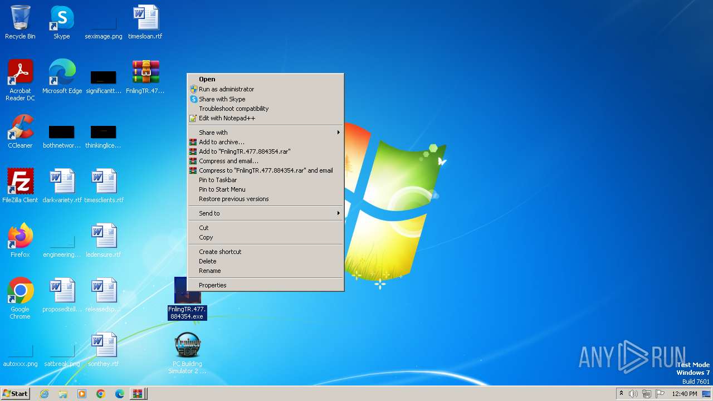Select the CCleaner desktop shortcut
Screen dimensions: 713x401
(20, 131)
